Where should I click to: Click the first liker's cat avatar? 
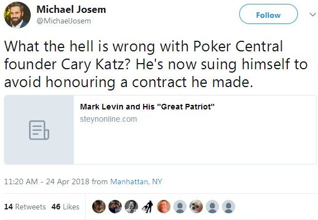(99, 207)
